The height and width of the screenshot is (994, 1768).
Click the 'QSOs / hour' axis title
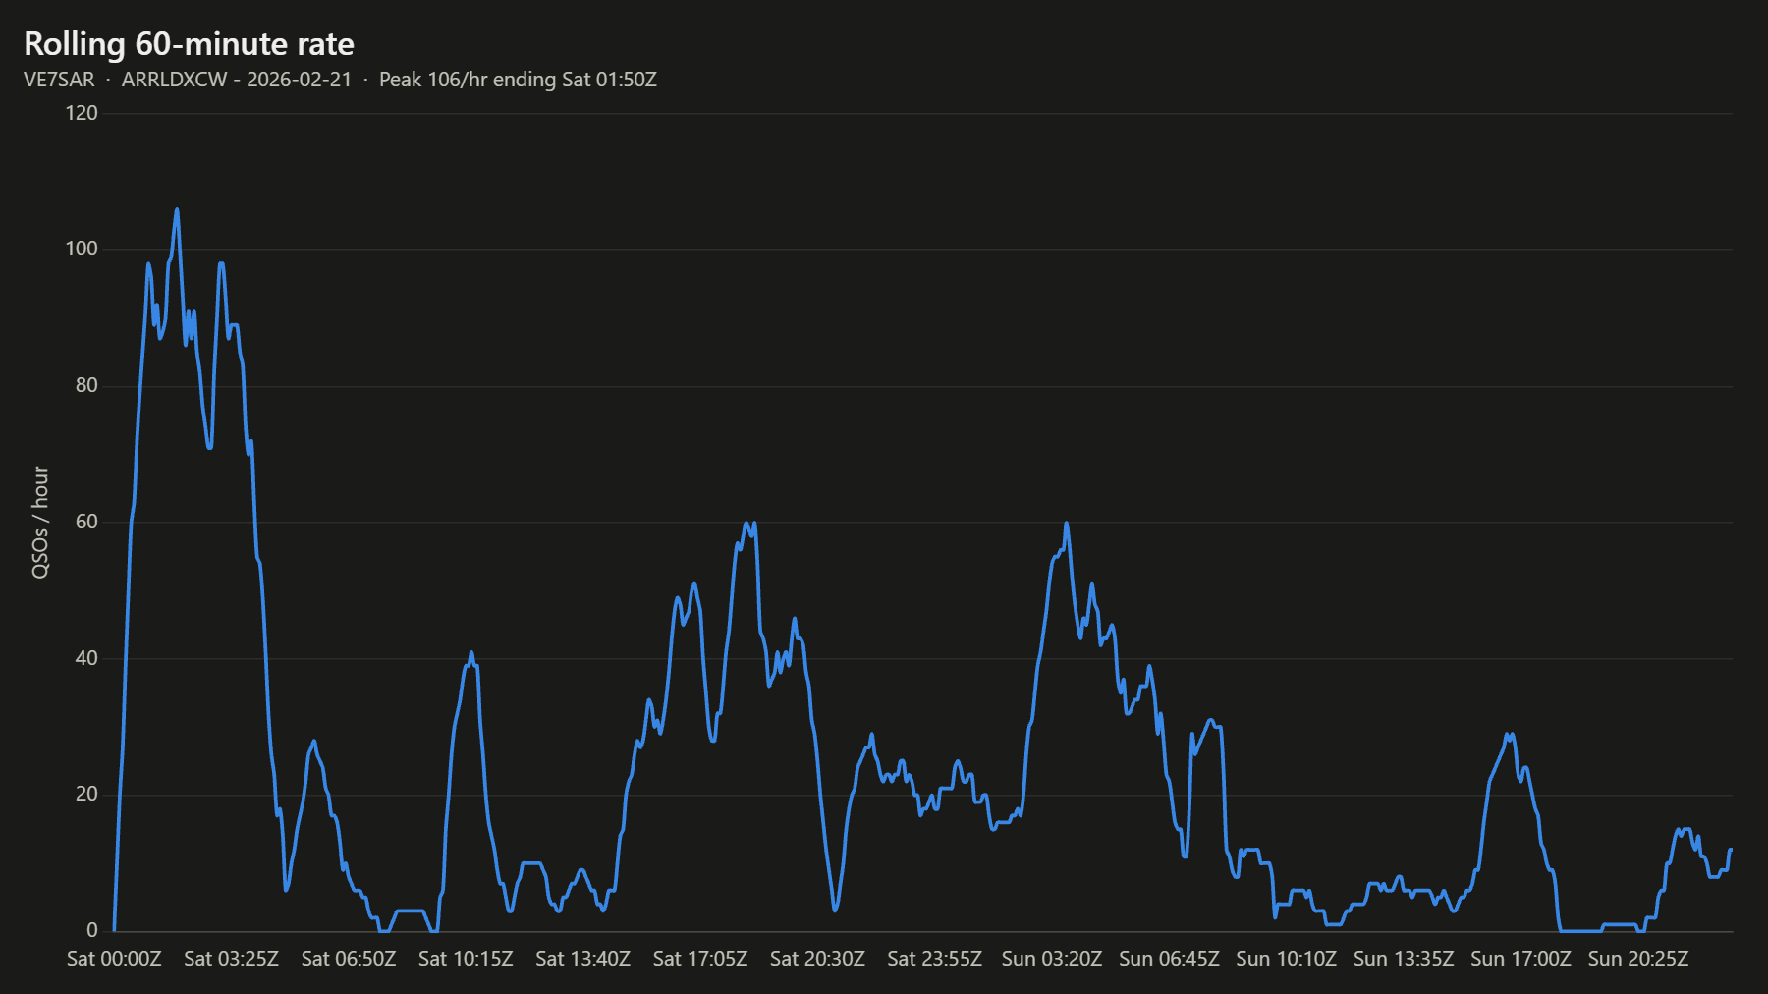tap(40, 523)
